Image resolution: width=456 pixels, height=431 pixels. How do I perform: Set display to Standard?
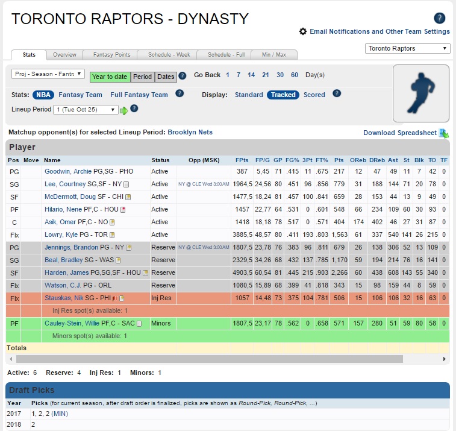(249, 95)
